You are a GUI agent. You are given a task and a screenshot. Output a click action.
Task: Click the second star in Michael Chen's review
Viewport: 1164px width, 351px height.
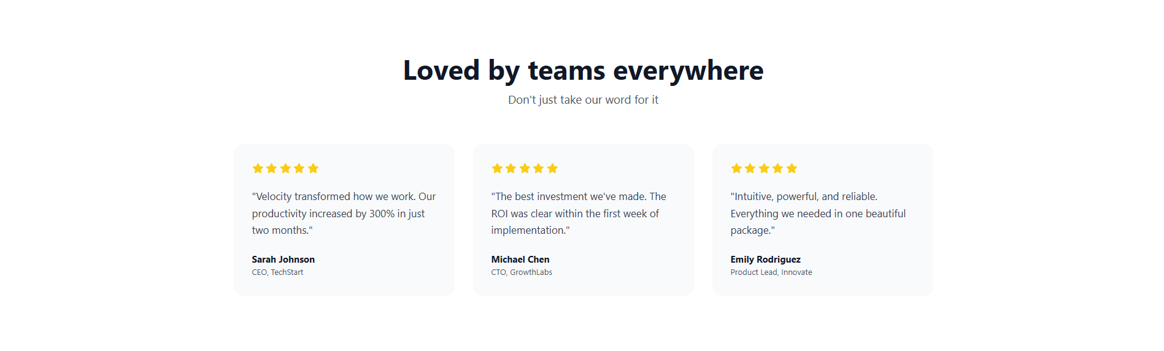pos(511,168)
